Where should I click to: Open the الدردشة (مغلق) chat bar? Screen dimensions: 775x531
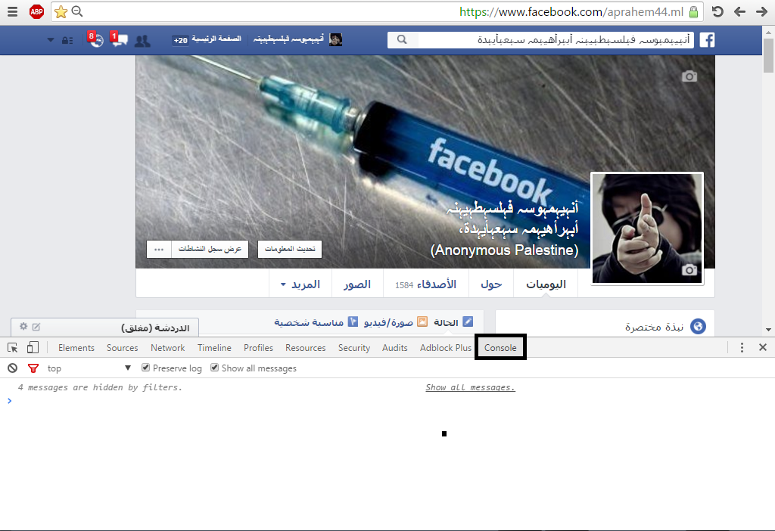coord(104,328)
